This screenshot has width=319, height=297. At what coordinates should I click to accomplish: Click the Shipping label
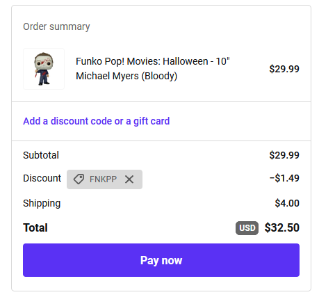[x=42, y=204]
